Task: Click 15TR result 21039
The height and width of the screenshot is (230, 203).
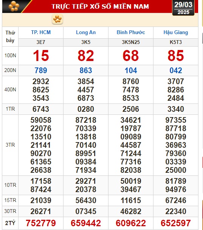Action: (x=41, y=200)
